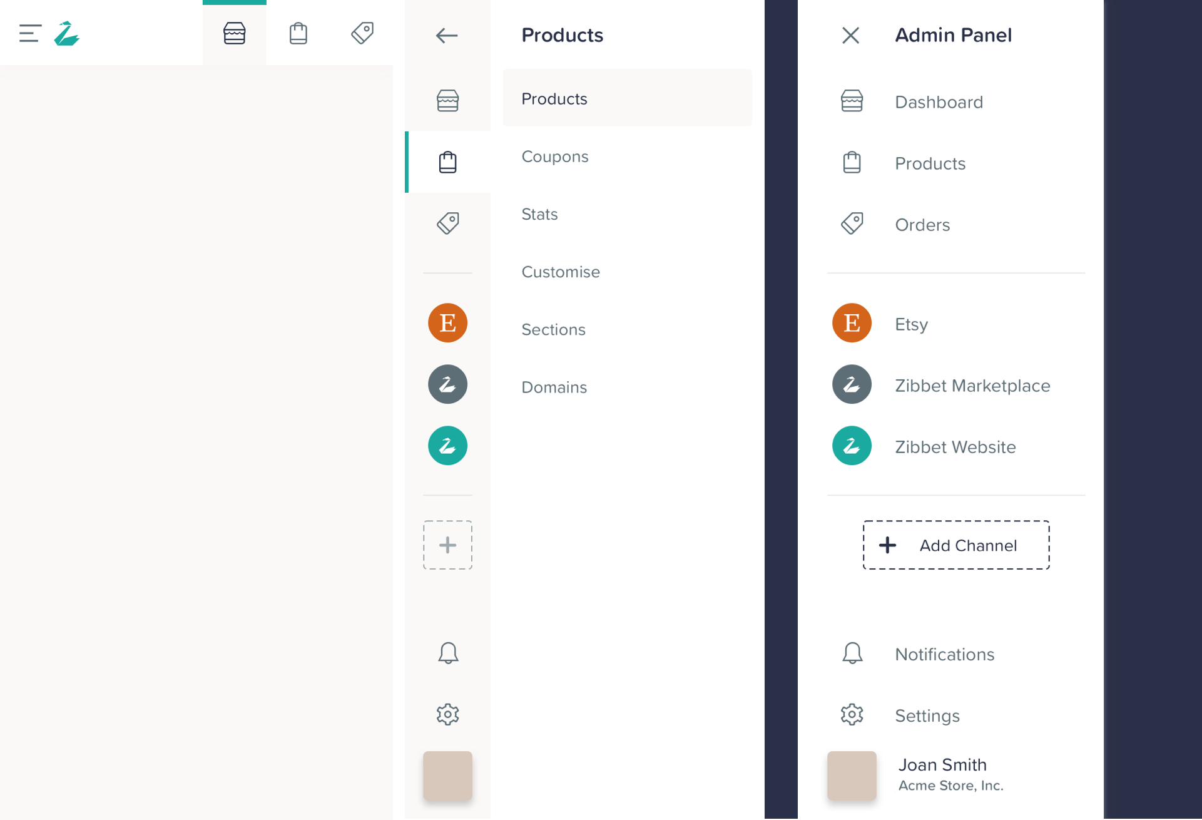Viewport: 1202px width, 820px height.
Task: Click the Coupons menu item
Action: click(x=556, y=155)
